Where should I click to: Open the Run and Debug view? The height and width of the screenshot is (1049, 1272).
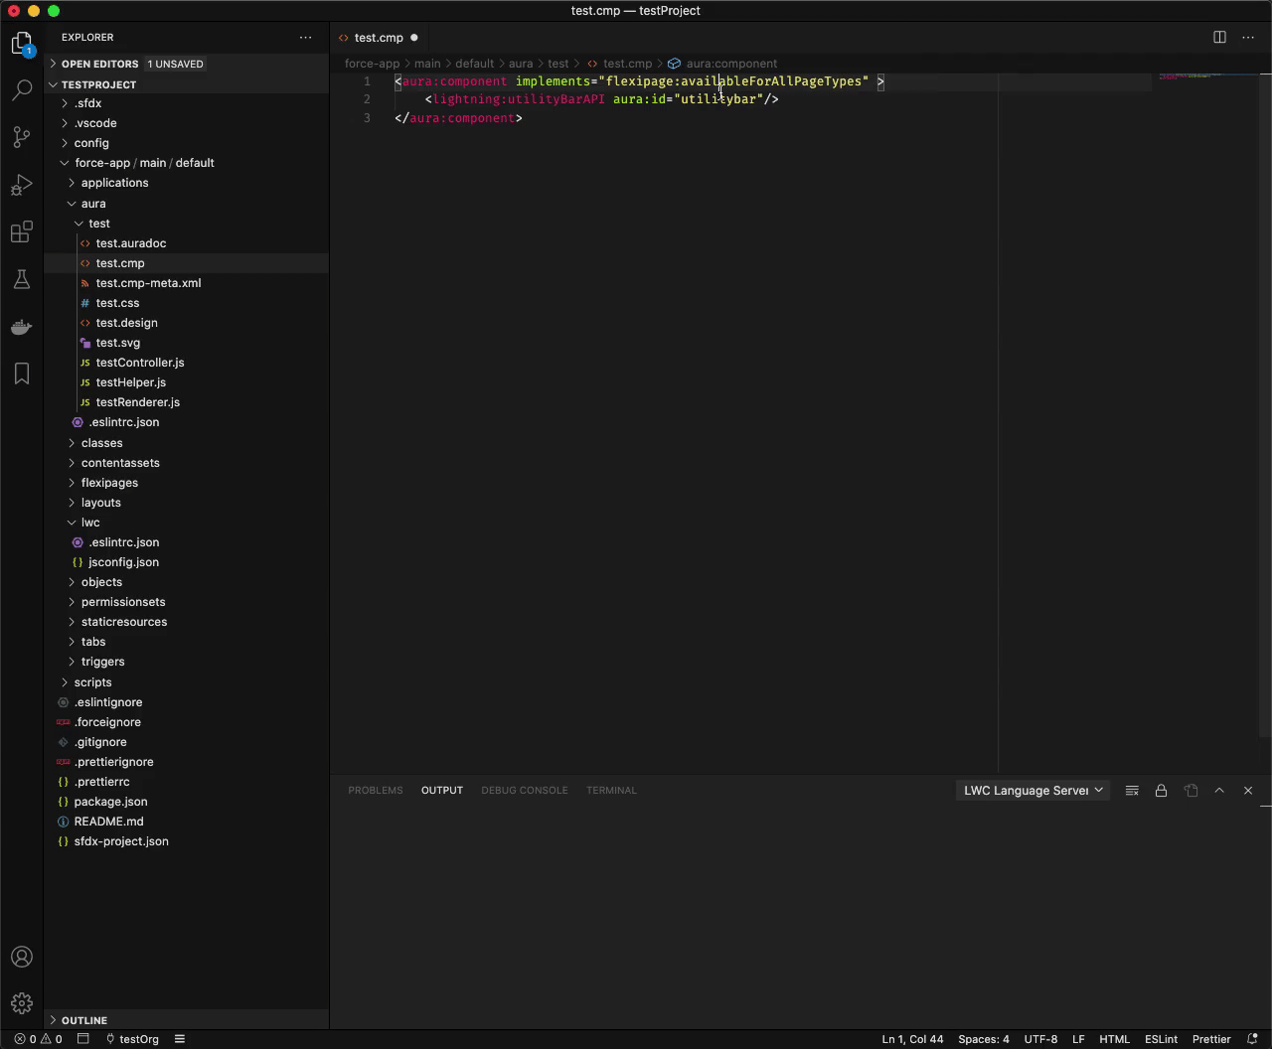(22, 185)
